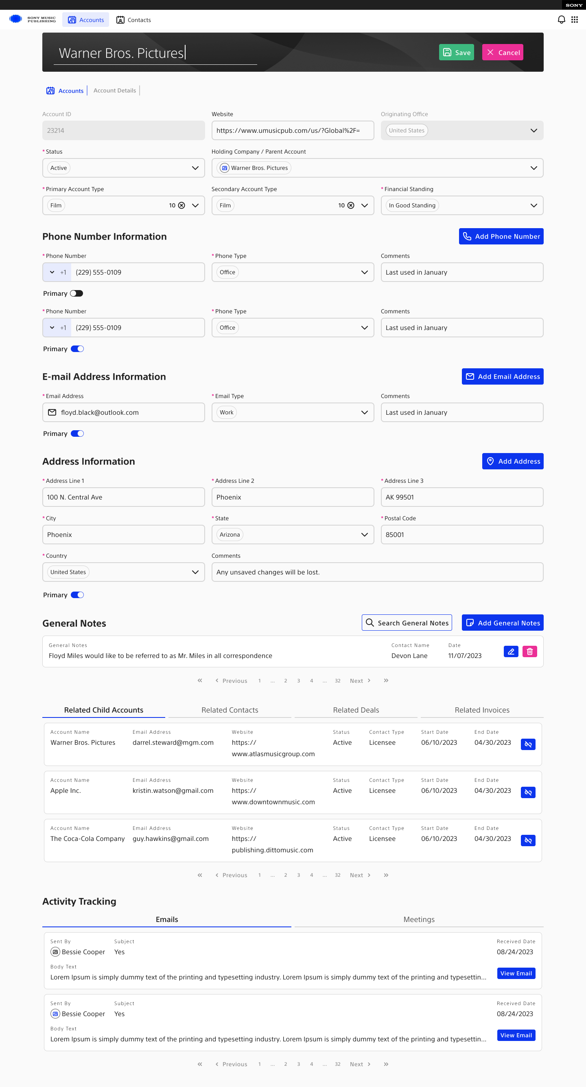Cancel editing the account
This screenshot has height=1087, width=586.
[503, 52]
